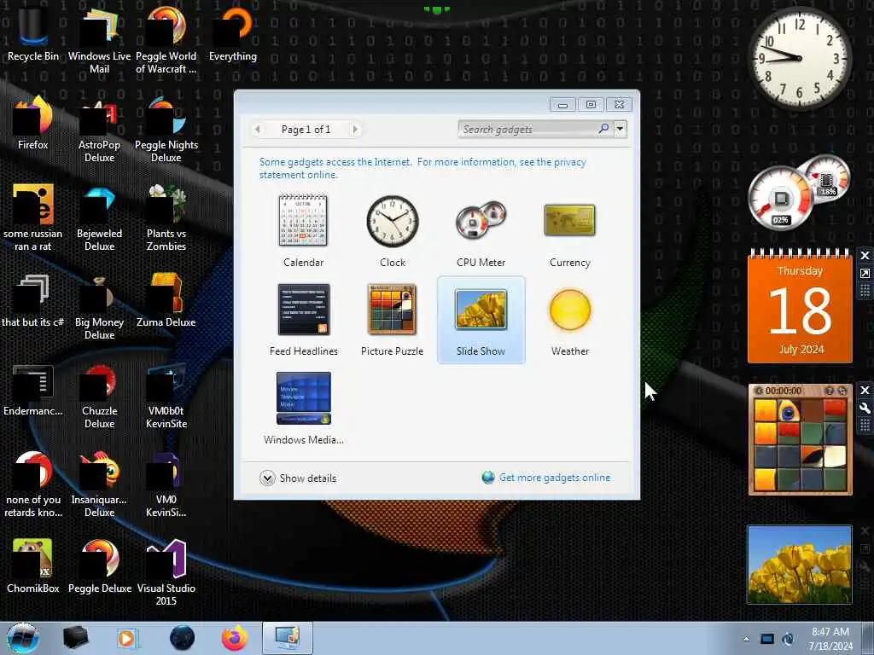This screenshot has width=874, height=655.
Task: Click the Gadgets window taskbar button
Action: pyautogui.click(x=288, y=638)
